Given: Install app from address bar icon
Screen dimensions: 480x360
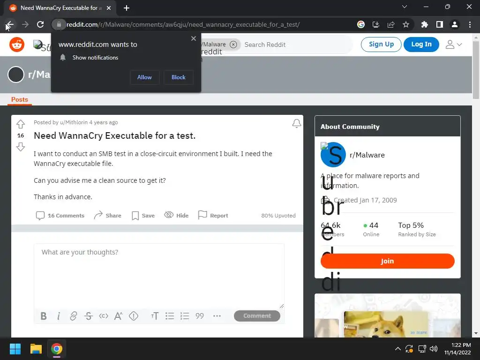Looking at the screenshot, I should (375, 24).
